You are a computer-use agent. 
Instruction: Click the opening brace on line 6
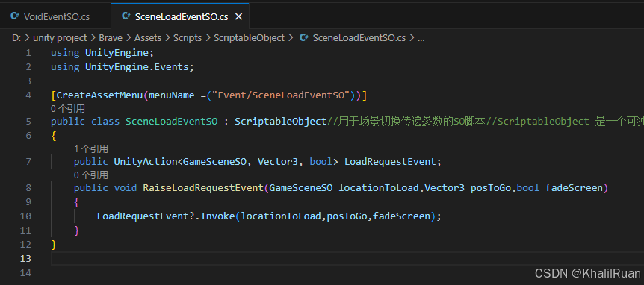tap(53, 136)
